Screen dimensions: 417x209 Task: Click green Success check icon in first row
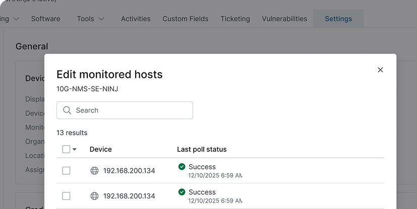(182, 167)
